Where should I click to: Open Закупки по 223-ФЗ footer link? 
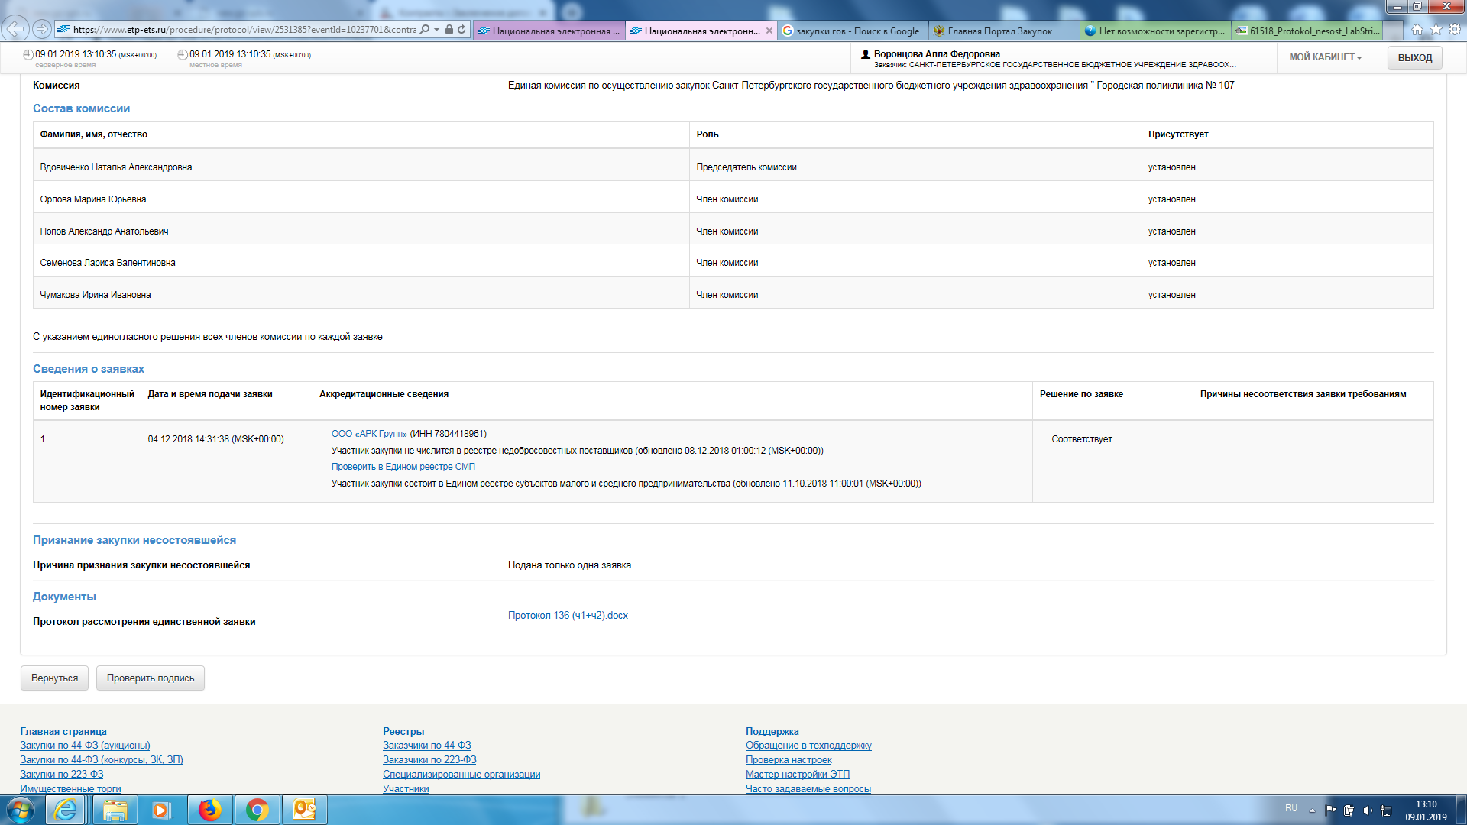click(x=62, y=775)
